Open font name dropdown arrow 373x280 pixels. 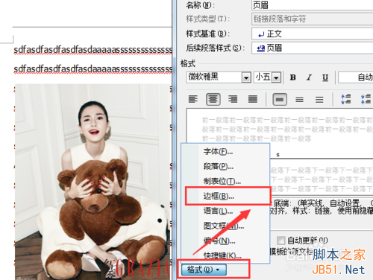246,77
